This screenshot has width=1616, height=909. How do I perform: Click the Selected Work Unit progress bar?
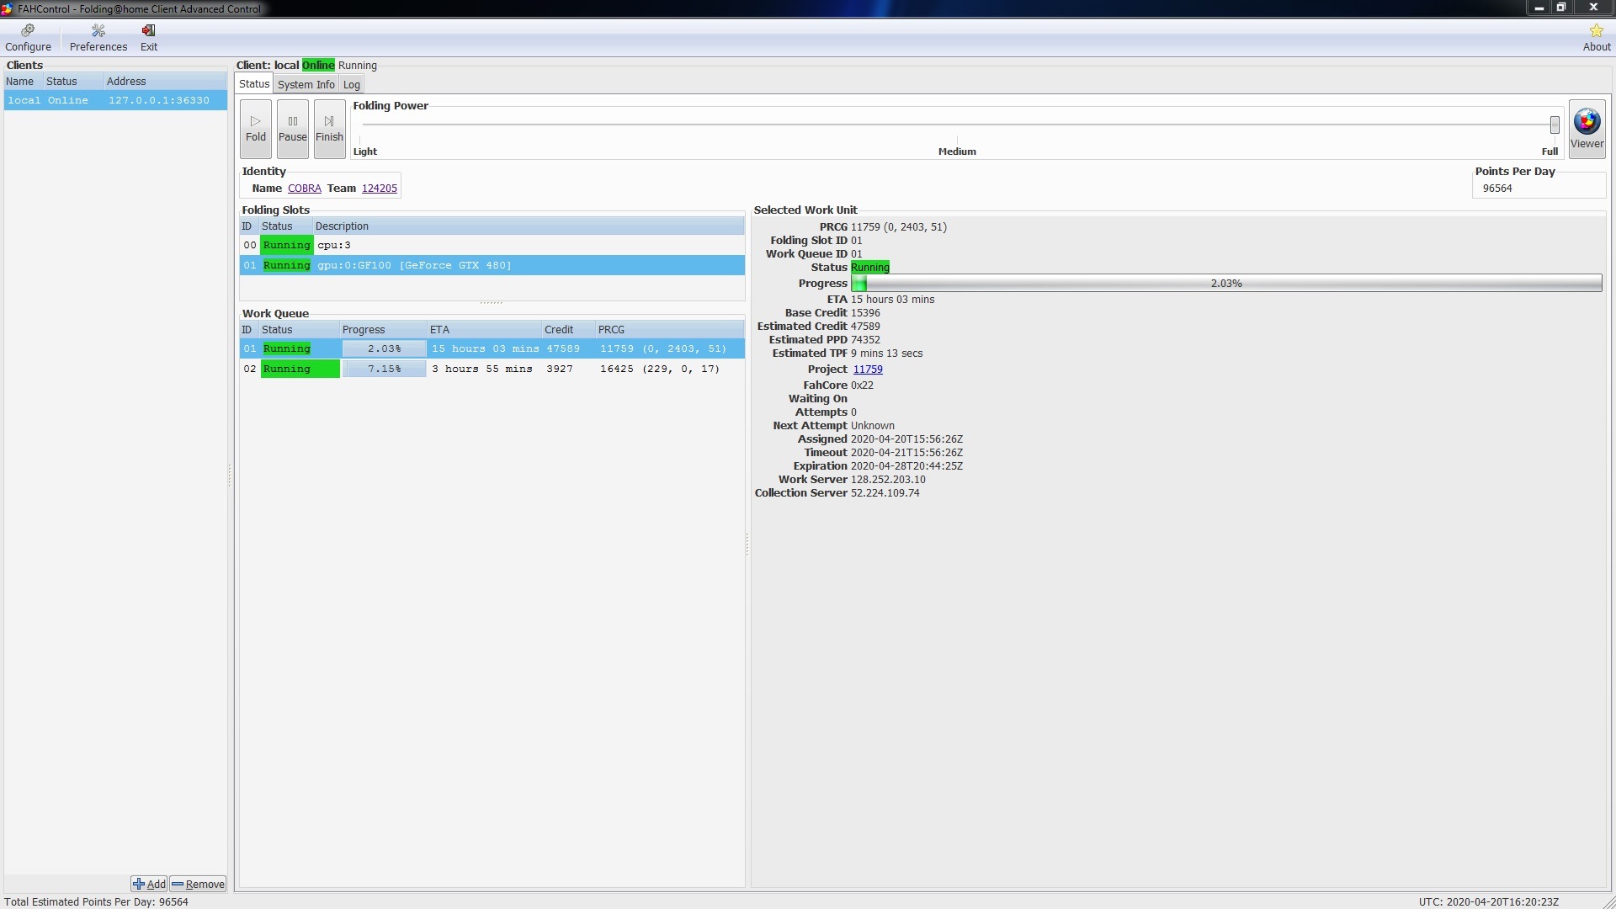[x=1226, y=284]
